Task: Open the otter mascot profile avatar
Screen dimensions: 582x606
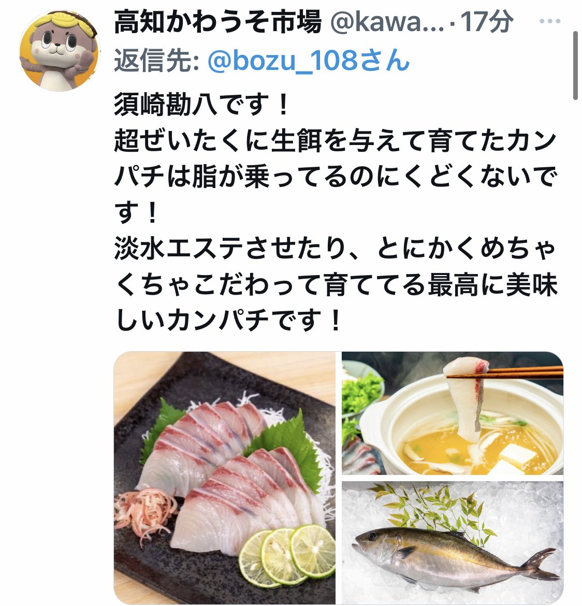Action: (59, 50)
